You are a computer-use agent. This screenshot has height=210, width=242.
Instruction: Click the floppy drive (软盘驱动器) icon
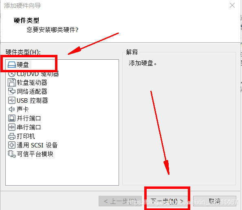tap(12, 82)
